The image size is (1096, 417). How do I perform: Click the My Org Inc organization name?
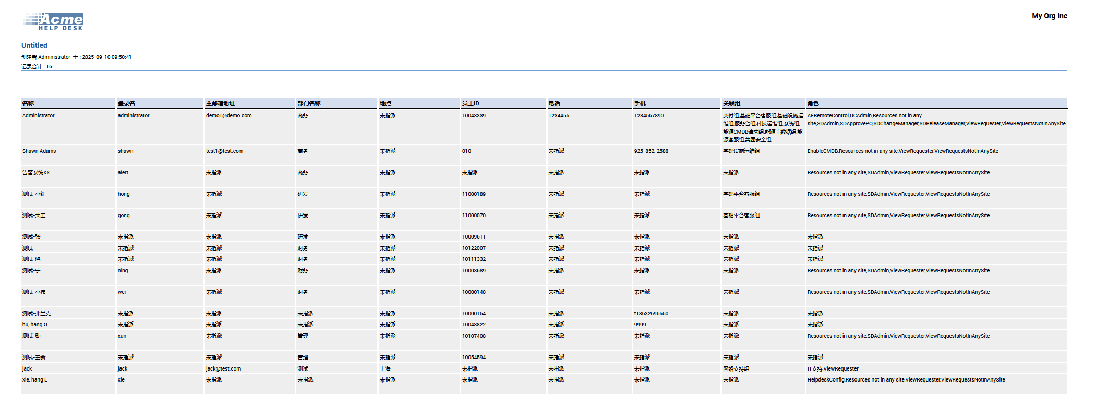[1049, 16]
